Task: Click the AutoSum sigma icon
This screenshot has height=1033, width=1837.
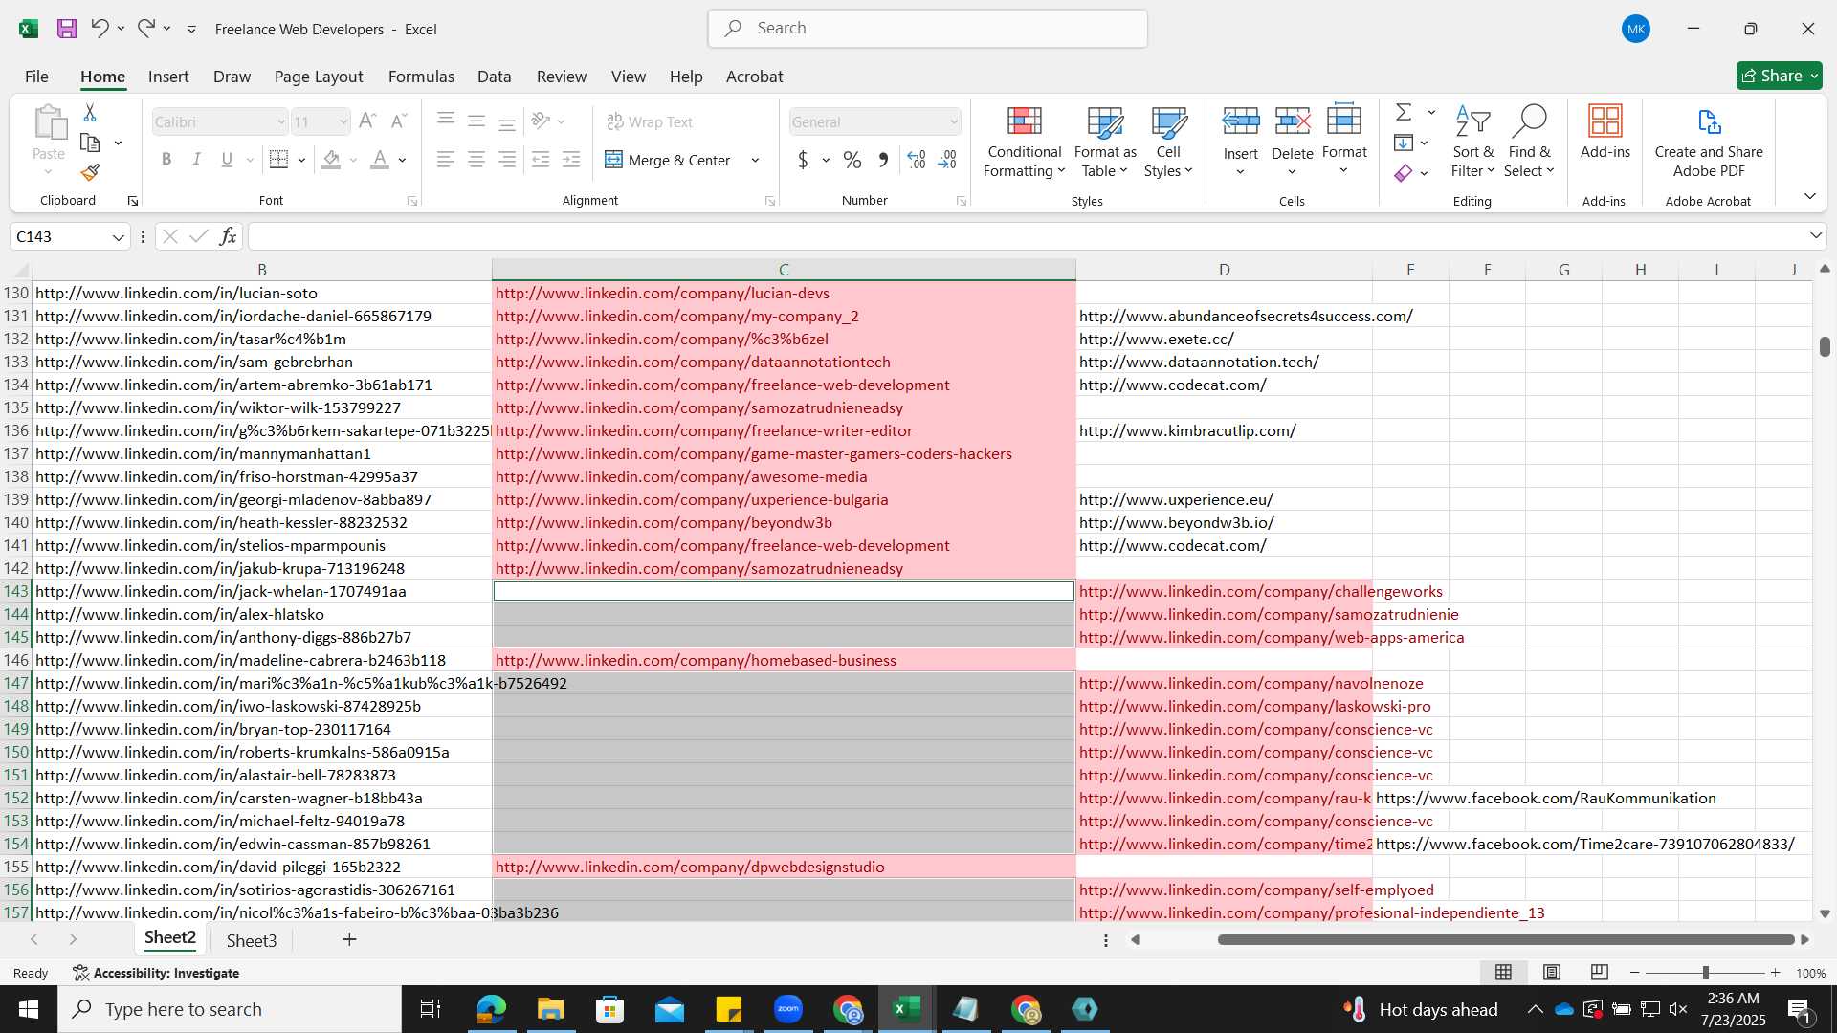Action: (x=1404, y=113)
